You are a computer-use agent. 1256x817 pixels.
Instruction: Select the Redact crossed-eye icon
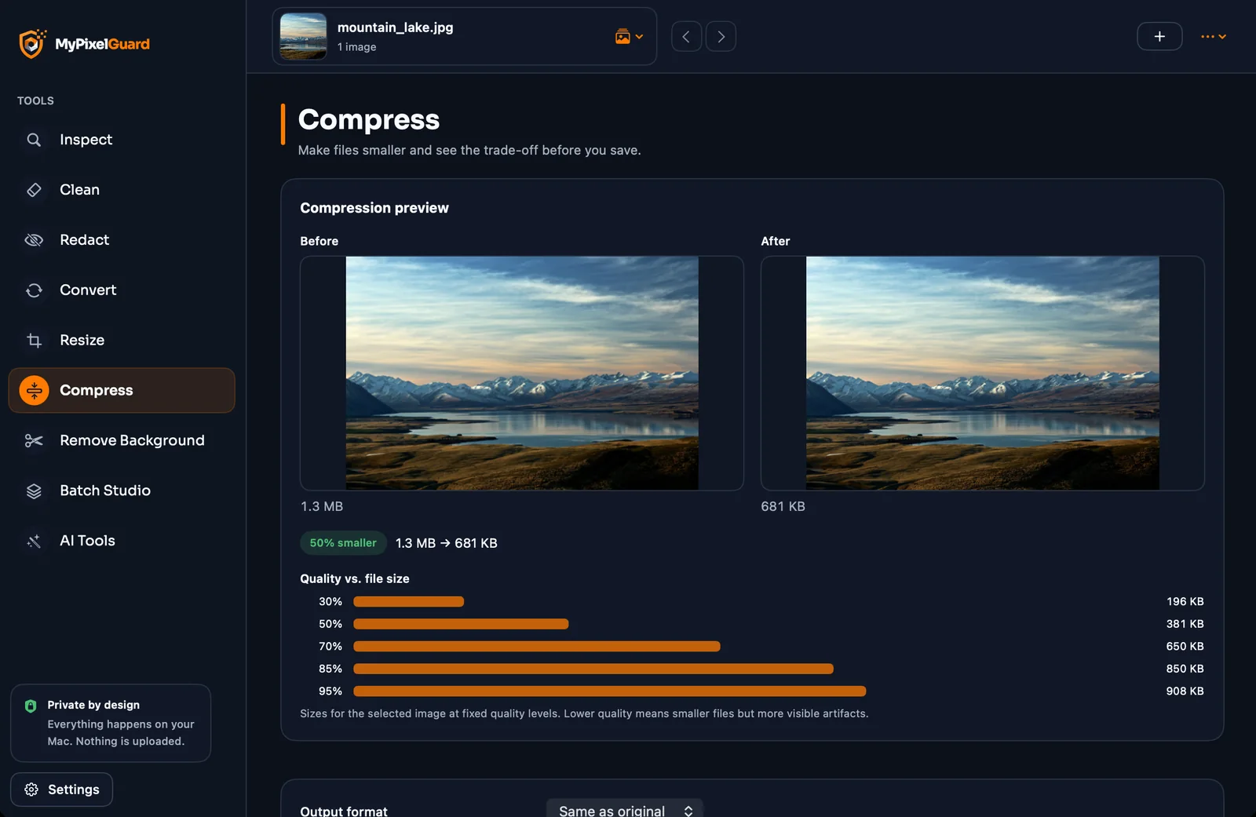click(34, 240)
